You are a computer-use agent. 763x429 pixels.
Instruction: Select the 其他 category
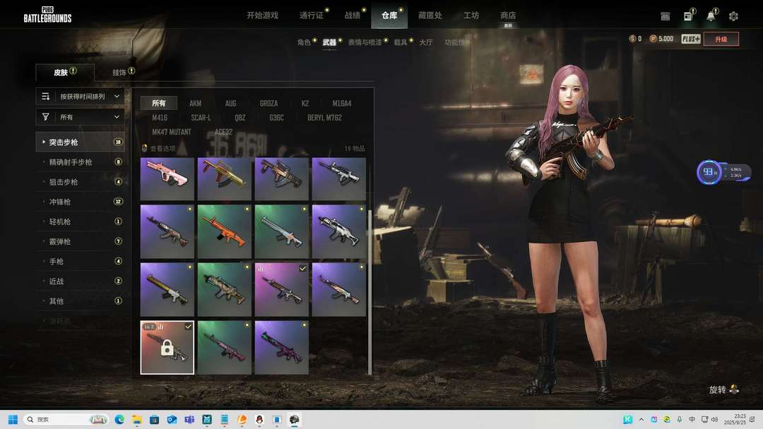pos(80,301)
